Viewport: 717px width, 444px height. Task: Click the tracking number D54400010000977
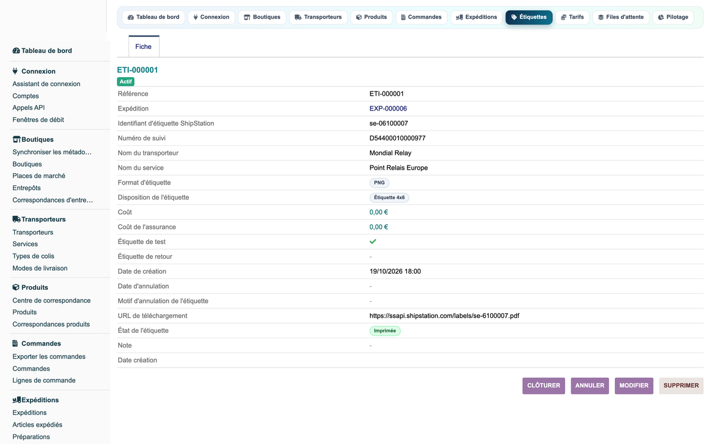pos(398,138)
